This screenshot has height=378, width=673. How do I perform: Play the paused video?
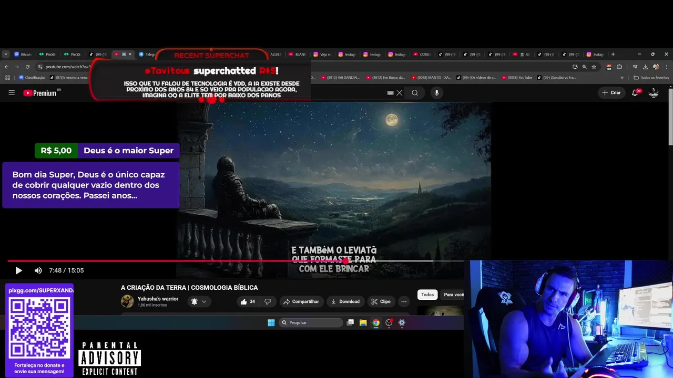(x=18, y=270)
